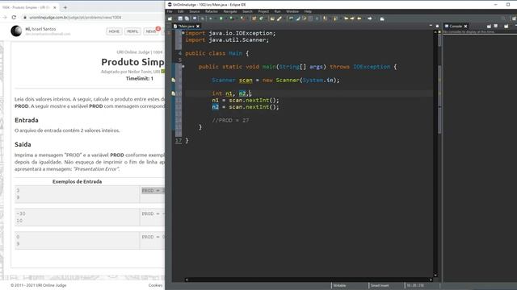
Task: Click the Open Type folder icon
Action: (x=272, y=19)
